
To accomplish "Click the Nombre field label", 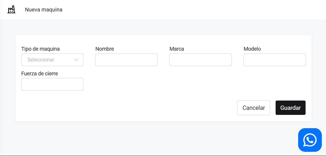I will 105,49.
